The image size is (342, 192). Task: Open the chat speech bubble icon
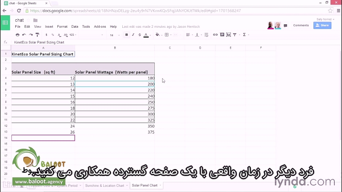coord(285,25)
